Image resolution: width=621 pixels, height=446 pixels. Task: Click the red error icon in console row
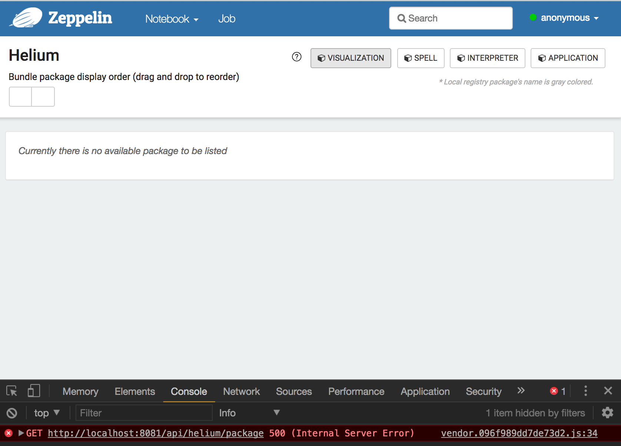[x=9, y=433]
